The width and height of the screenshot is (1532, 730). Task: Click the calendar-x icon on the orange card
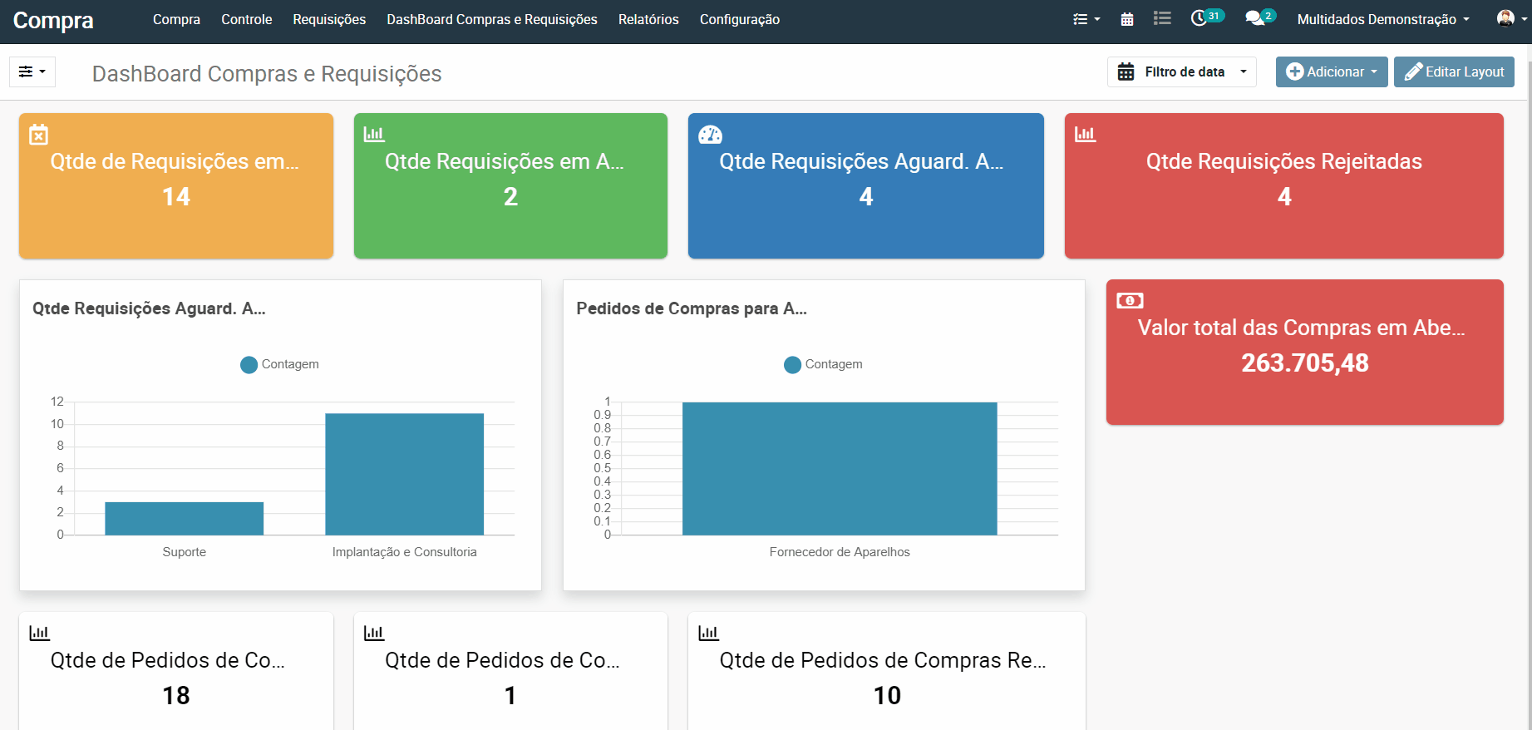(39, 135)
